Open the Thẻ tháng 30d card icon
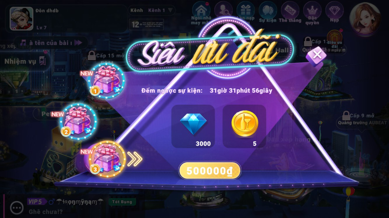 pos(290,13)
